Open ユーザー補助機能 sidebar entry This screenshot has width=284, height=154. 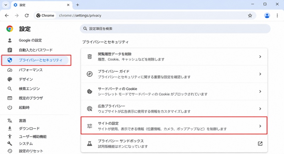tap(33, 137)
